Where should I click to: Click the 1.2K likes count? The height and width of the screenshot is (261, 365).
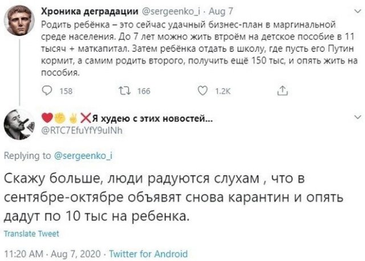pos(220,89)
